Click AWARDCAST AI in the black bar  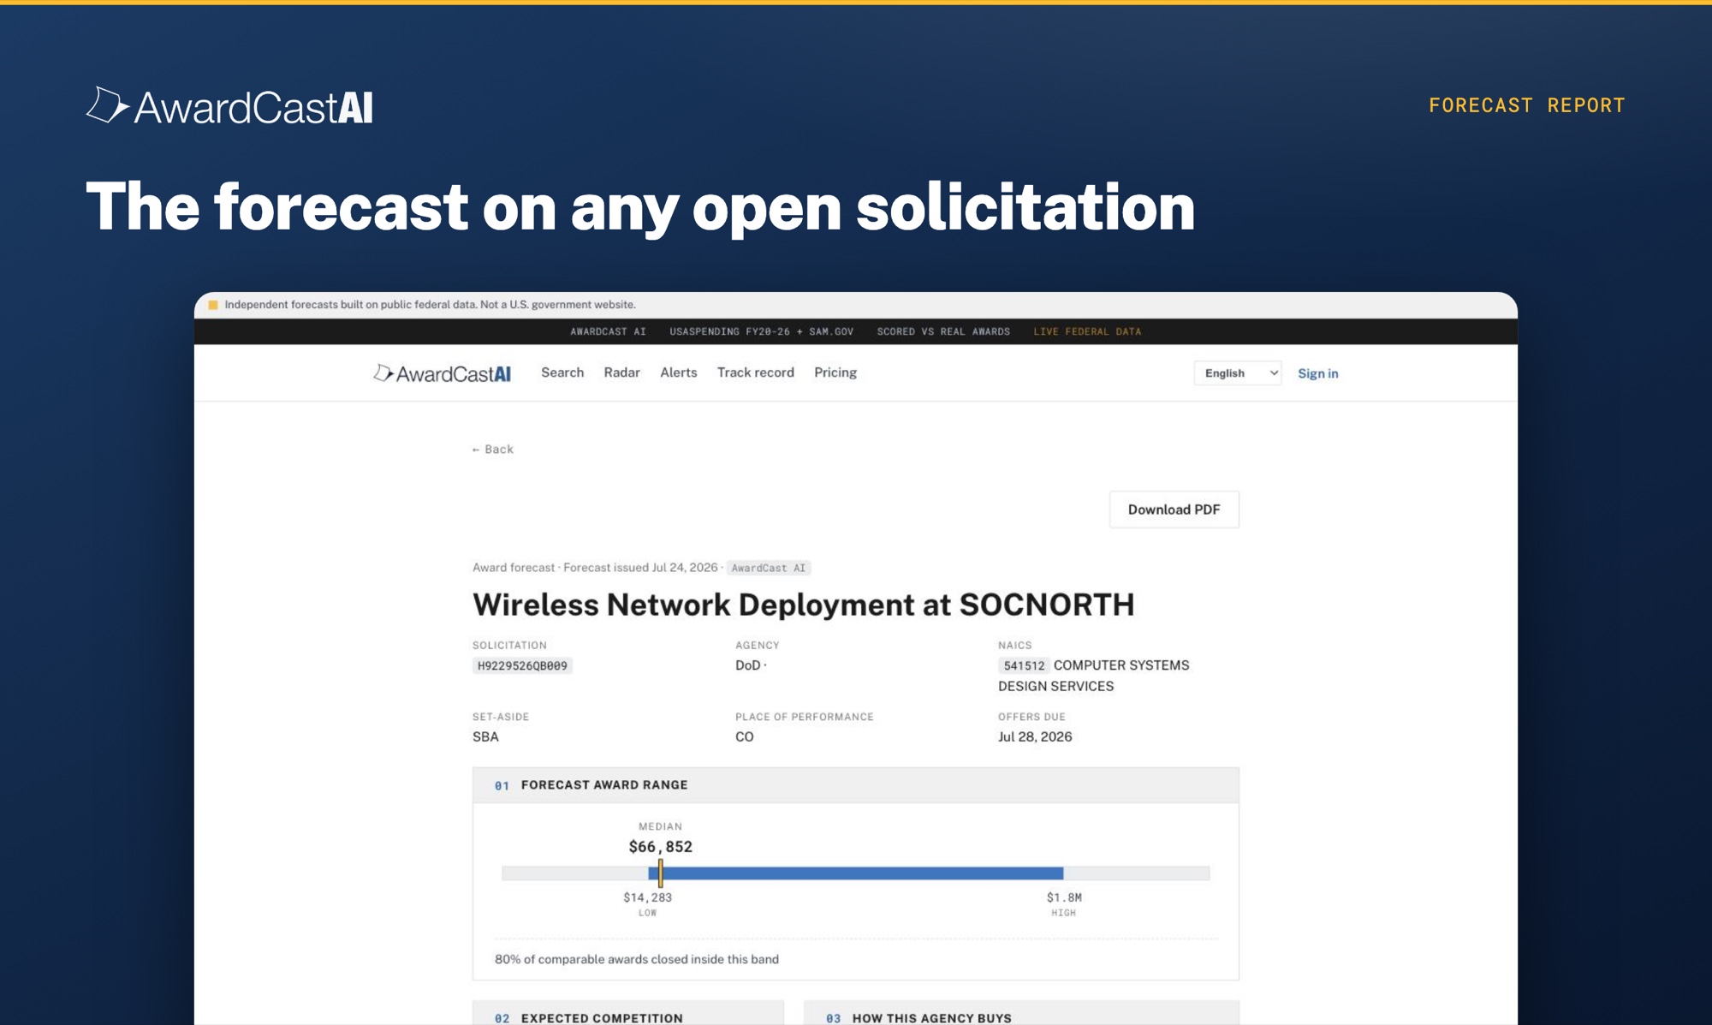coord(609,331)
